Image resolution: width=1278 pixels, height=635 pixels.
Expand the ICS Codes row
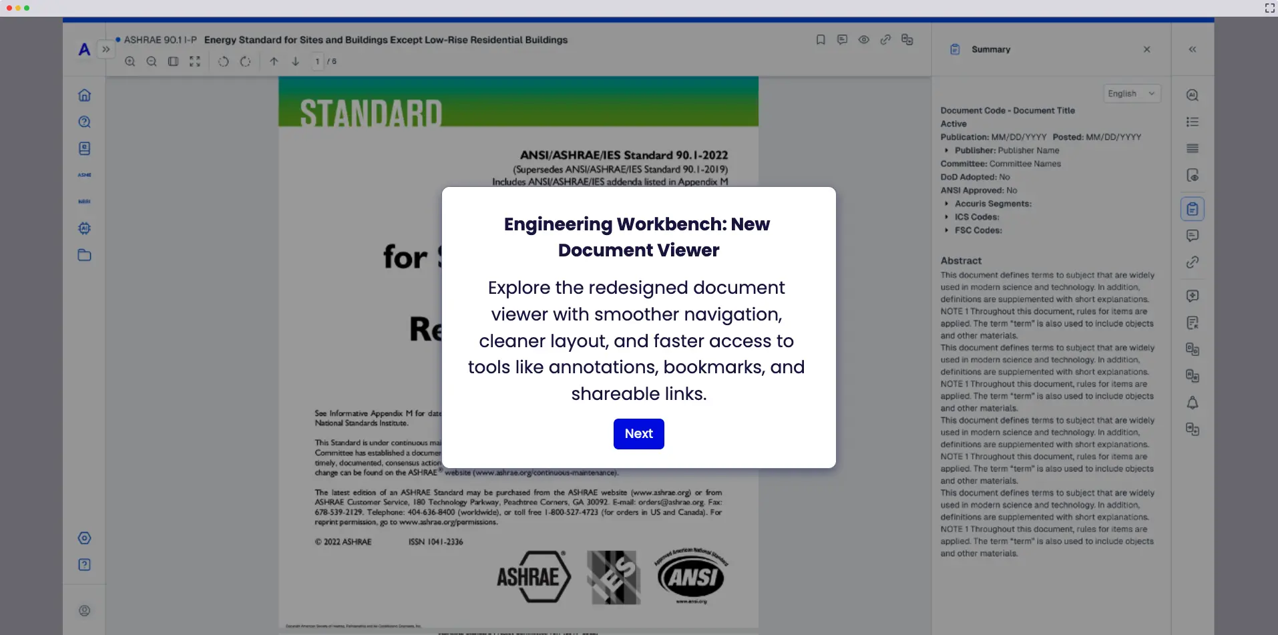[946, 217]
